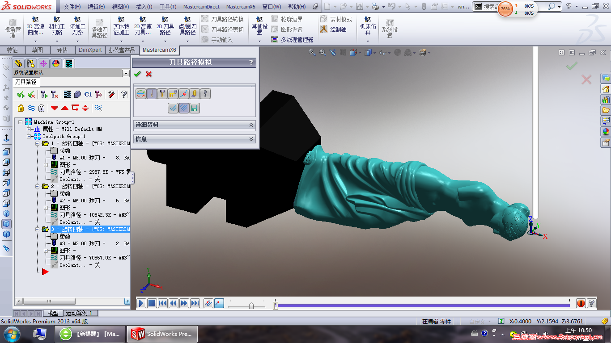Screen dimensions: 611x343
Task: Open 多线程管理器 from the ribbon
Action: (292, 40)
